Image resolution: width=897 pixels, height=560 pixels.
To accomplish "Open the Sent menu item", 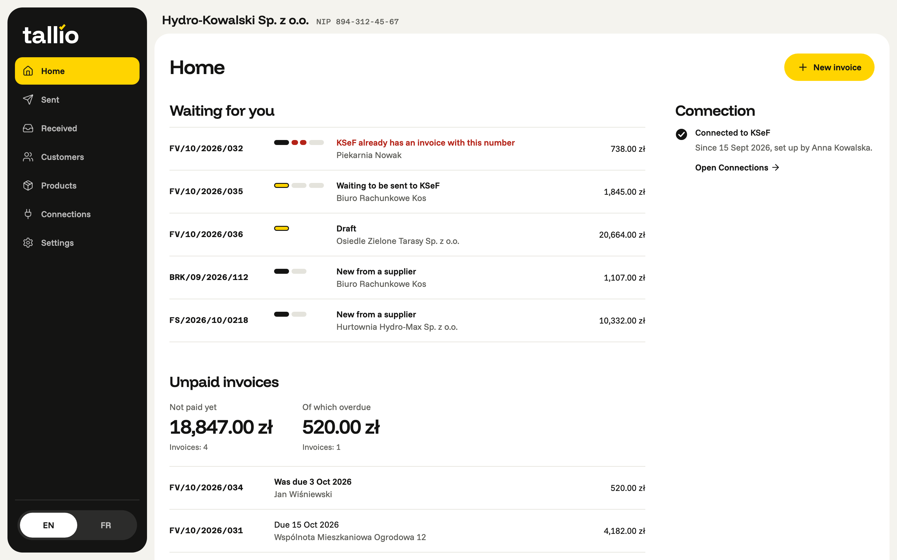I will coord(77,99).
